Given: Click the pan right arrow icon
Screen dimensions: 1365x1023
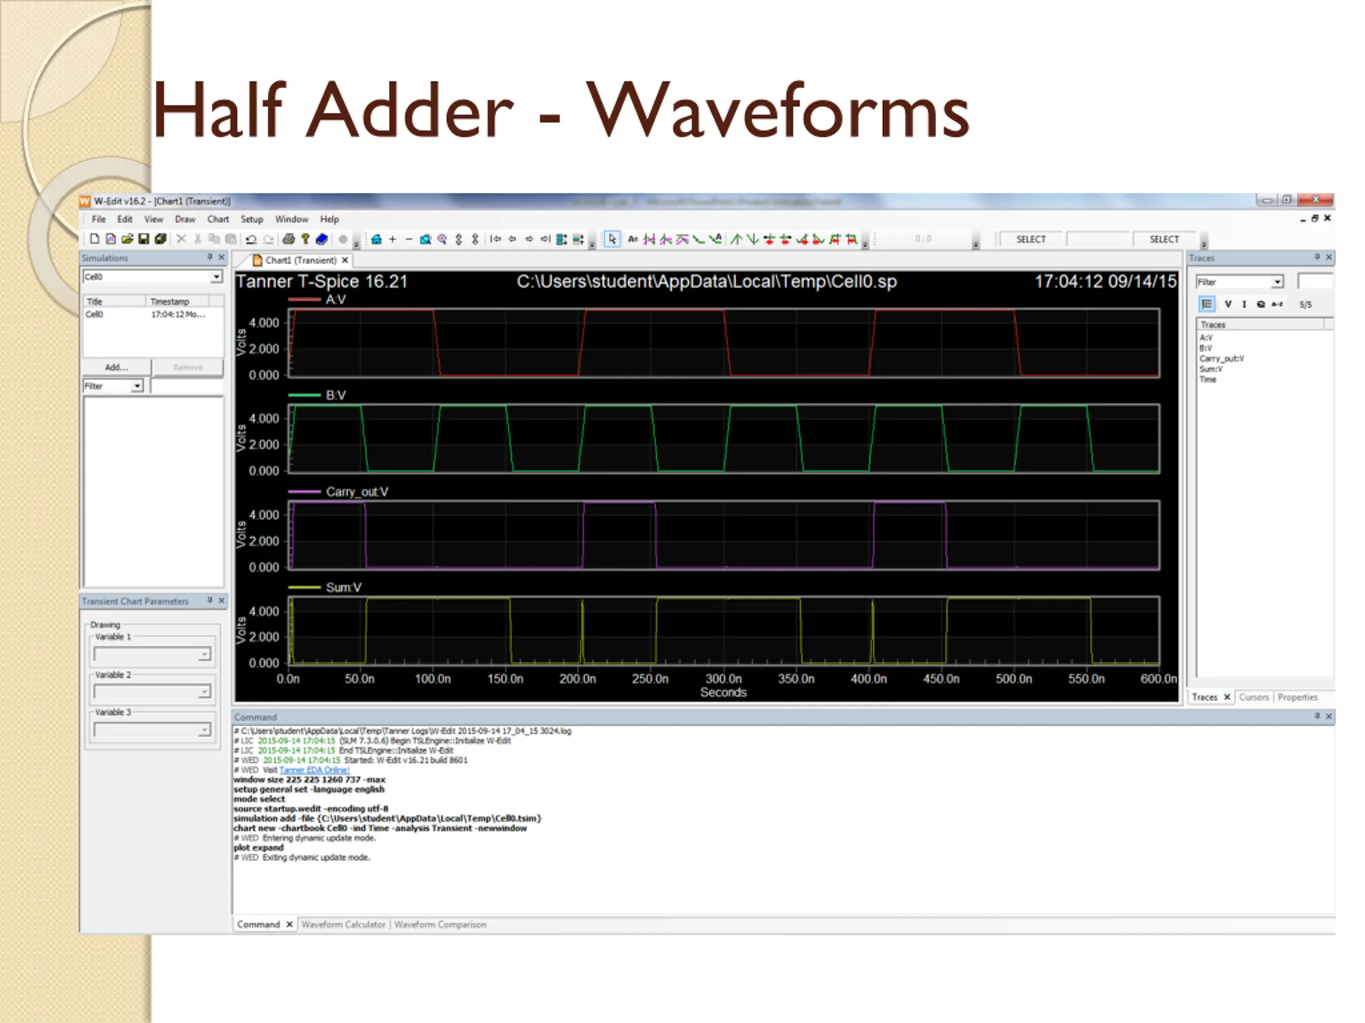Looking at the screenshot, I should pos(529,239).
